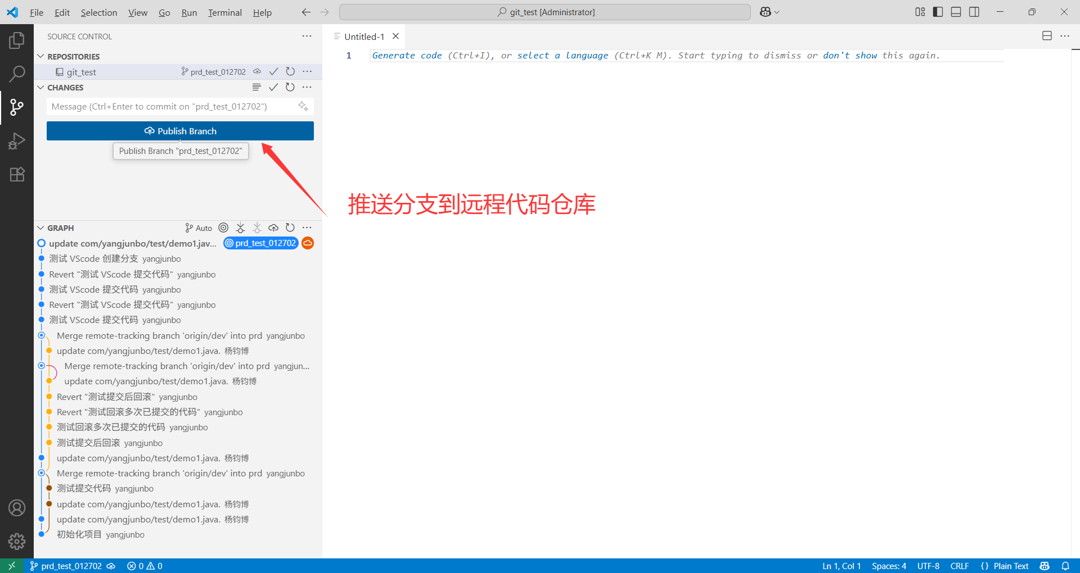Toggle the Panel visibility in title bar
This screenshot has height=573, width=1080.
tap(956, 11)
